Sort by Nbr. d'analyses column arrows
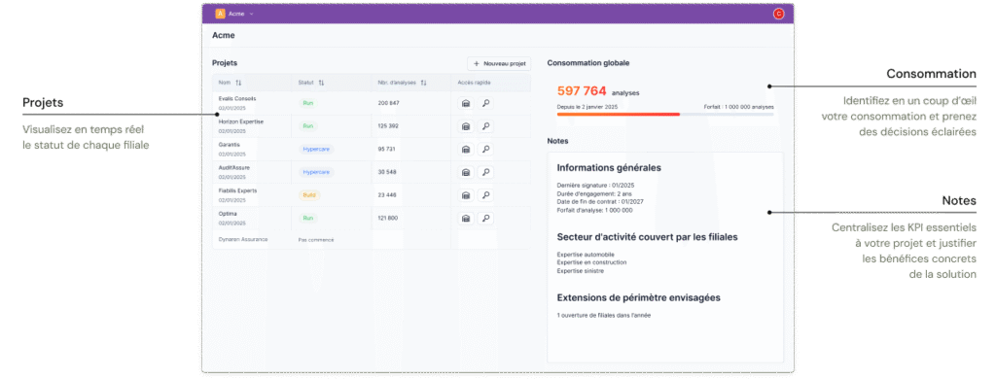The width and height of the screenshot is (996, 379). [423, 83]
